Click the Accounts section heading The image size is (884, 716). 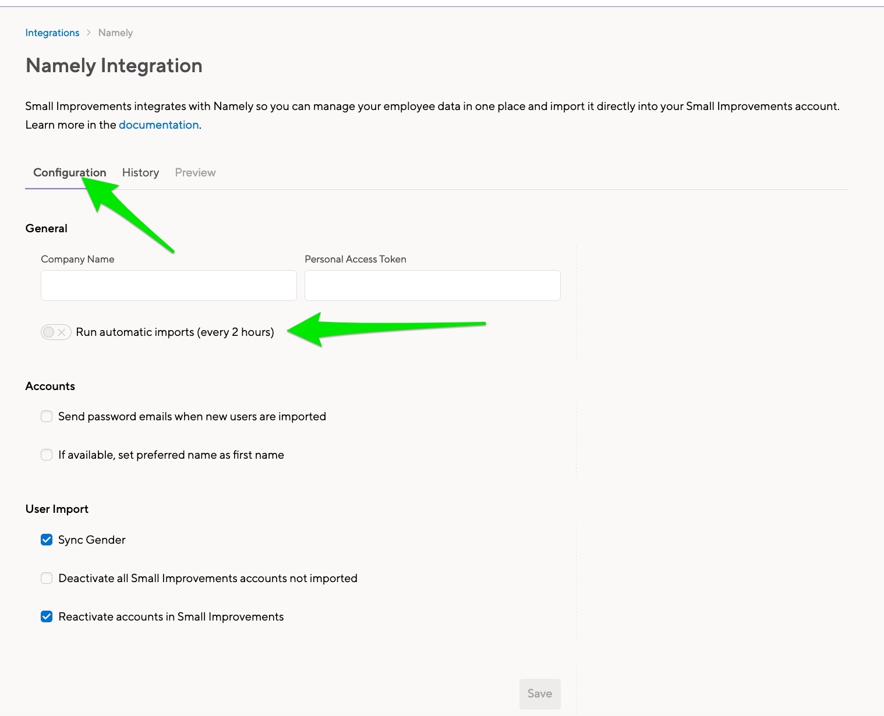pyautogui.click(x=49, y=386)
